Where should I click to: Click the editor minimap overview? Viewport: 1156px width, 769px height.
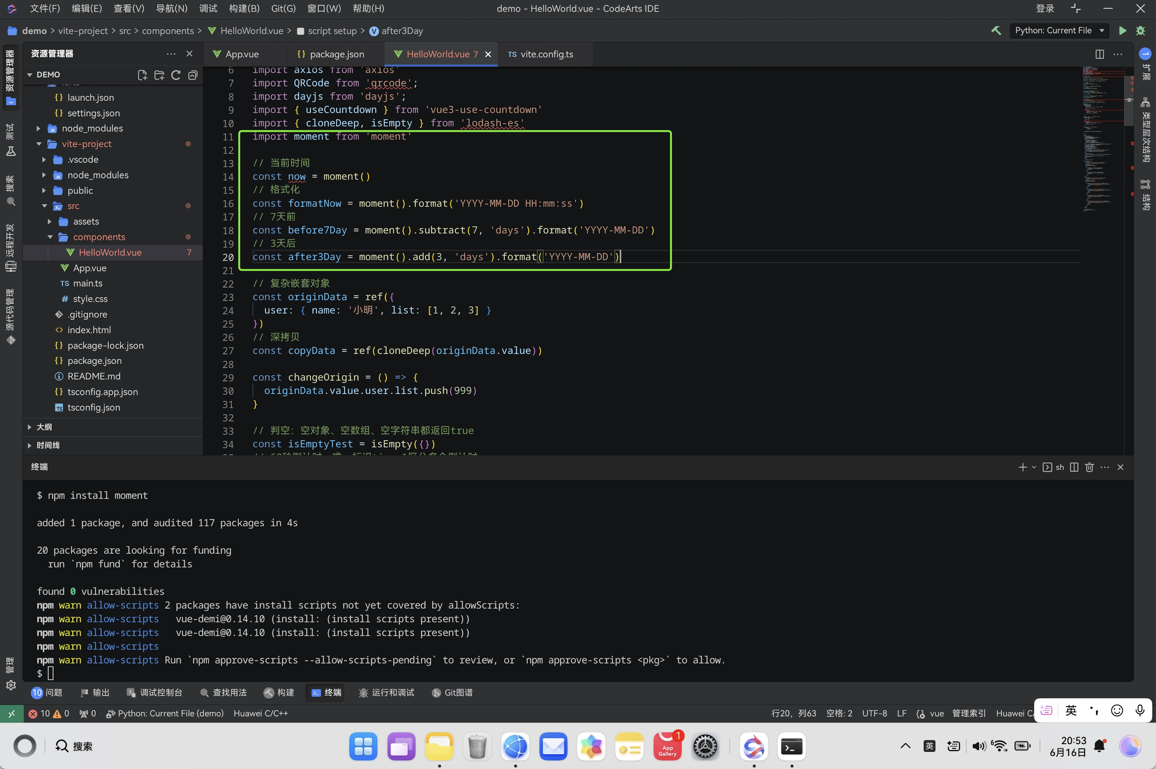tap(1103, 140)
